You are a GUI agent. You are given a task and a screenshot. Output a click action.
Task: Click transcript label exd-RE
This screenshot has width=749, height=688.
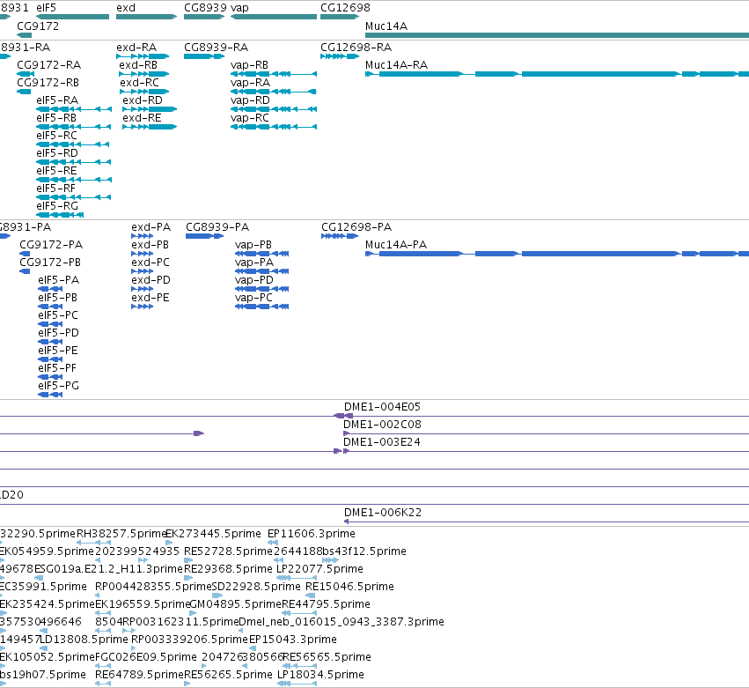point(142,118)
